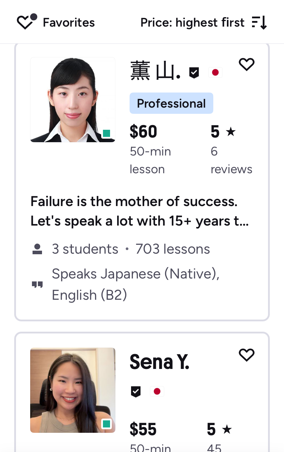Viewport: 284px width, 452px height.
Task: Click the quote icon beside Speaks Japanese
Action: 37,284
